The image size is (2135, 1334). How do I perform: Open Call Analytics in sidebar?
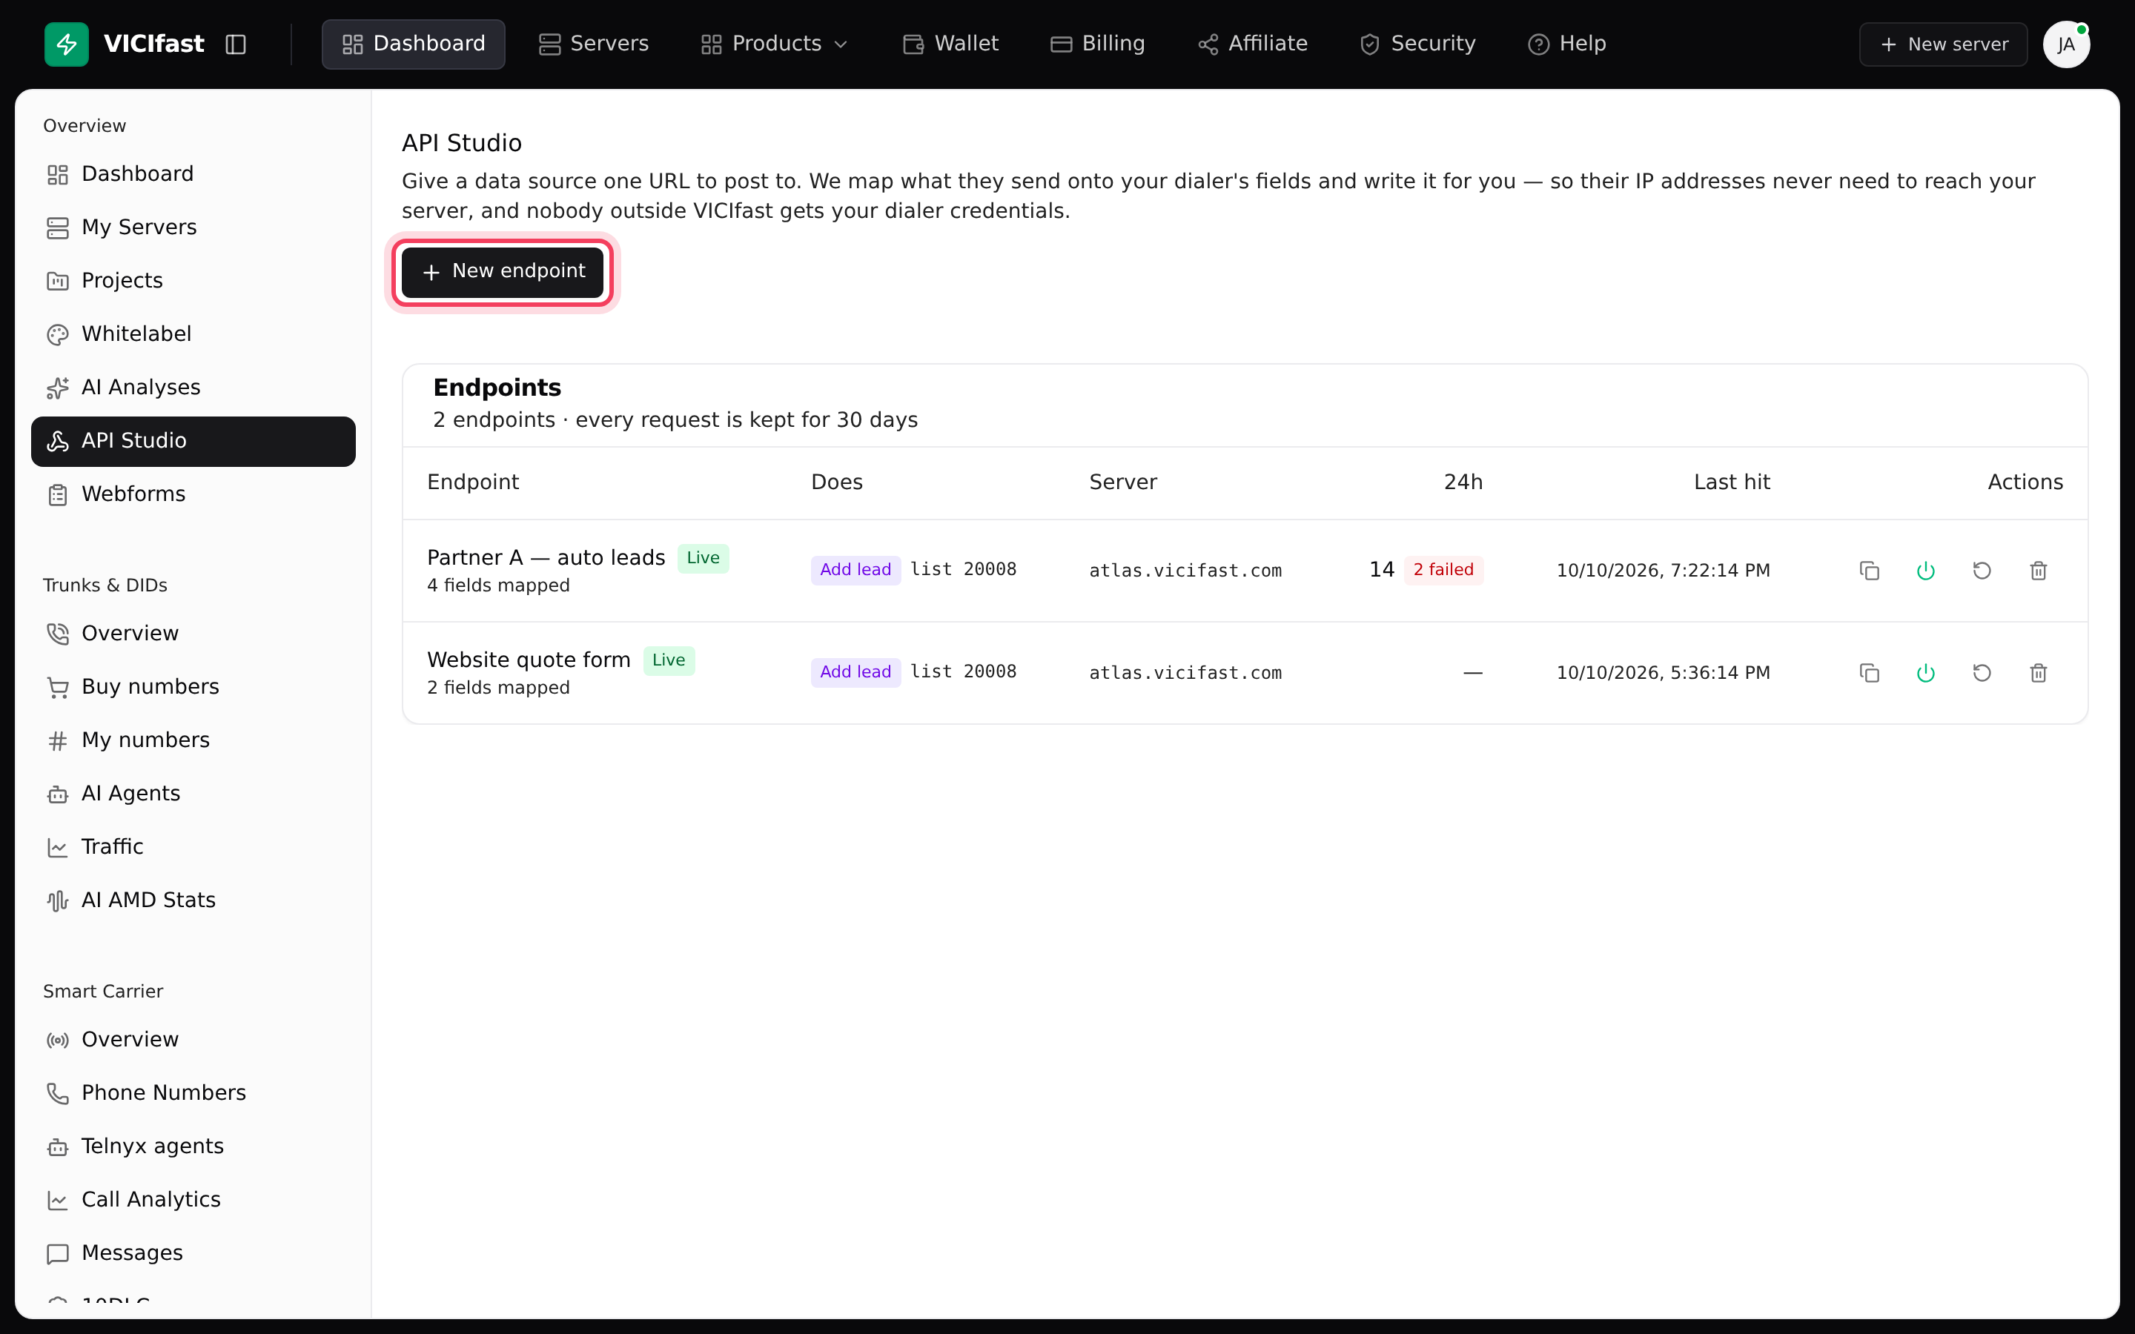click(193, 1200)
